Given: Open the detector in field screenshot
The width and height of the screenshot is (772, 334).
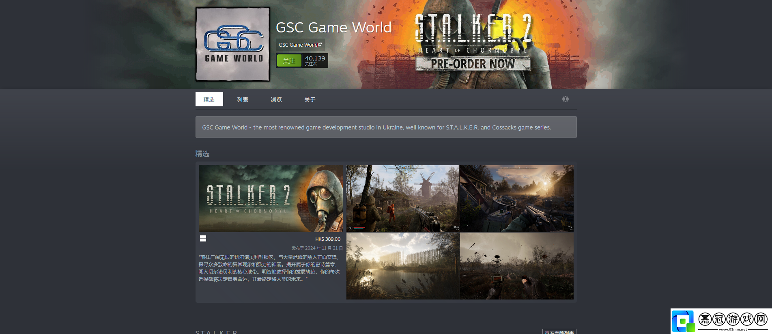Looking at the screenshot, I should [516, 266].
